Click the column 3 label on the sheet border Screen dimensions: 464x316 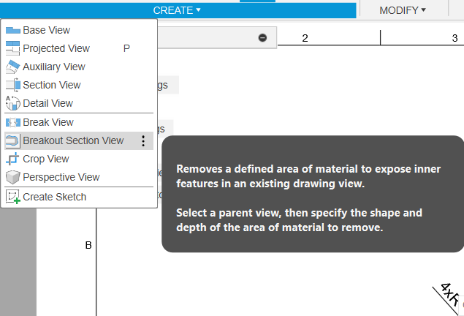454,38
